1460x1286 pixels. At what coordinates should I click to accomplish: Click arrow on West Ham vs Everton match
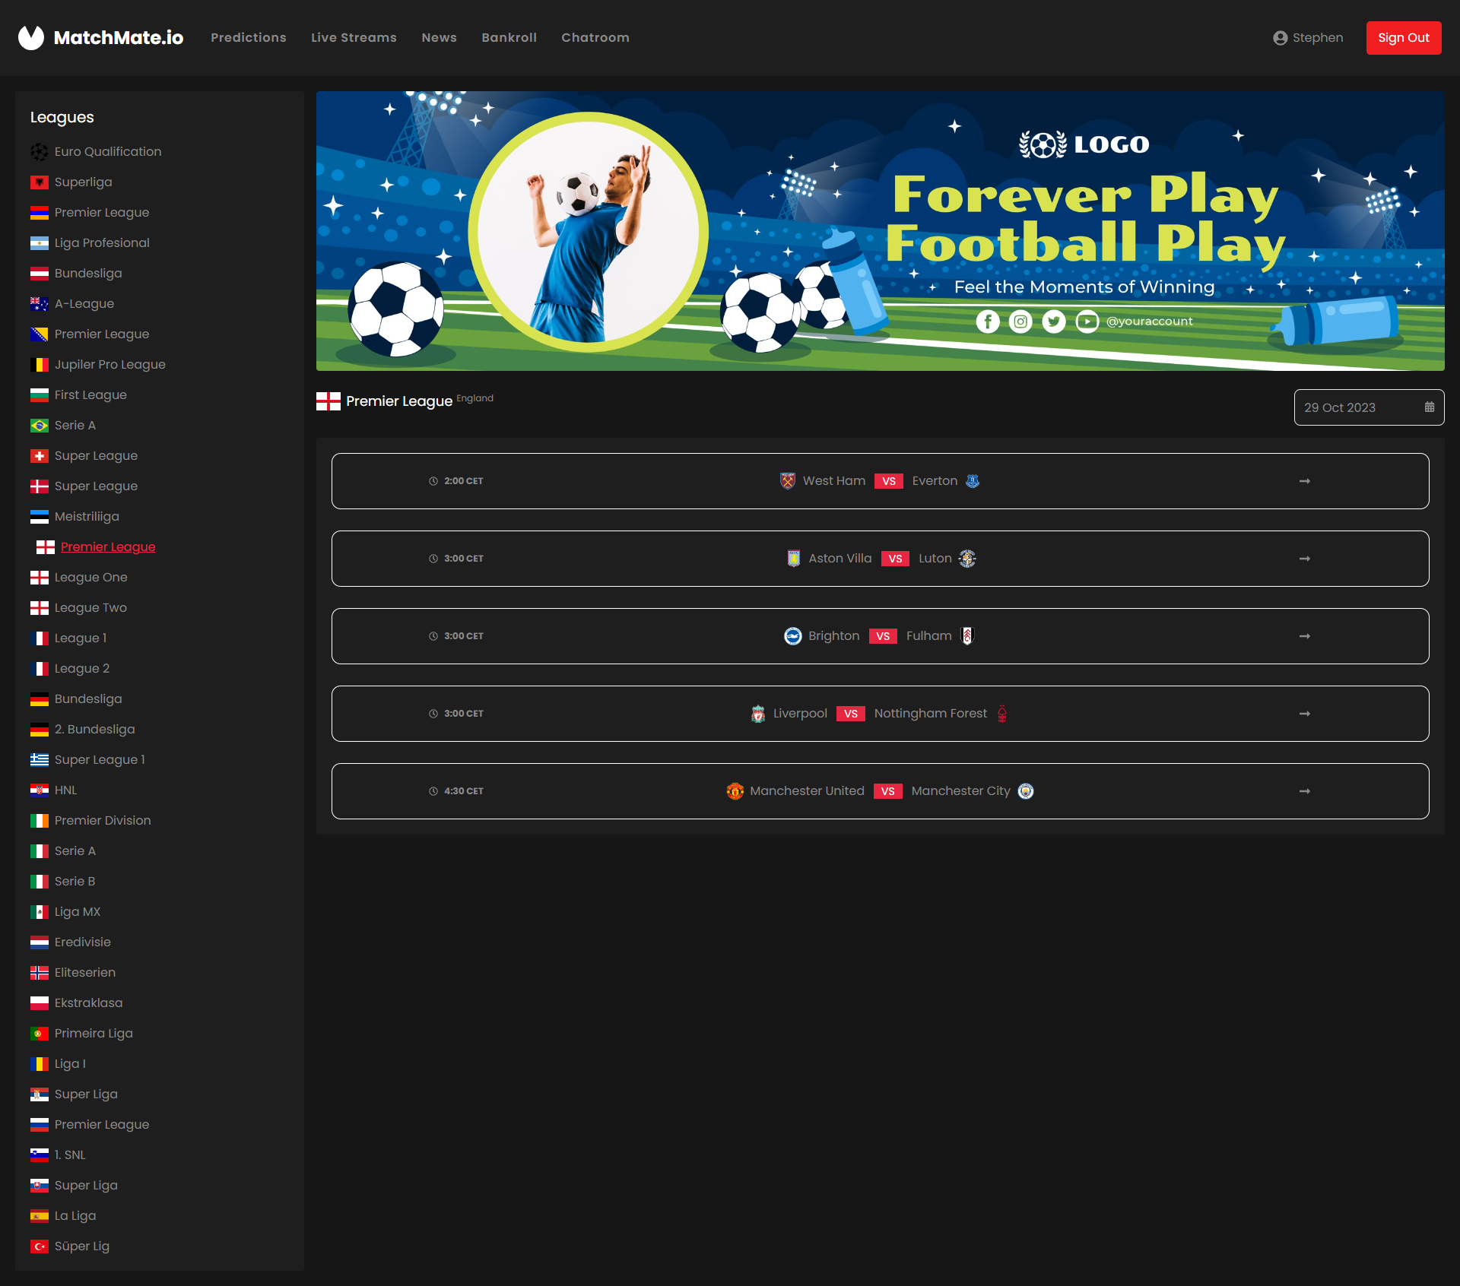point(1304,481)
